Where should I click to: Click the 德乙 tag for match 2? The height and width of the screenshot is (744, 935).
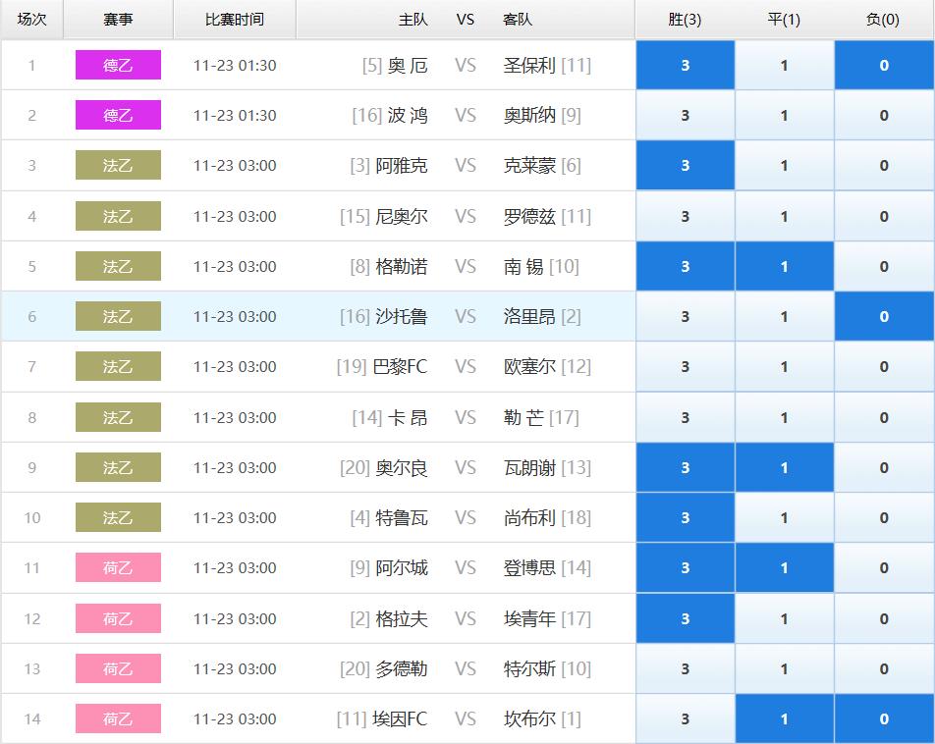coord(118,115)
